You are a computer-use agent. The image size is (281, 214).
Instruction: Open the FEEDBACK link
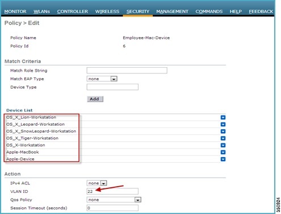click(x=261, y=11)
